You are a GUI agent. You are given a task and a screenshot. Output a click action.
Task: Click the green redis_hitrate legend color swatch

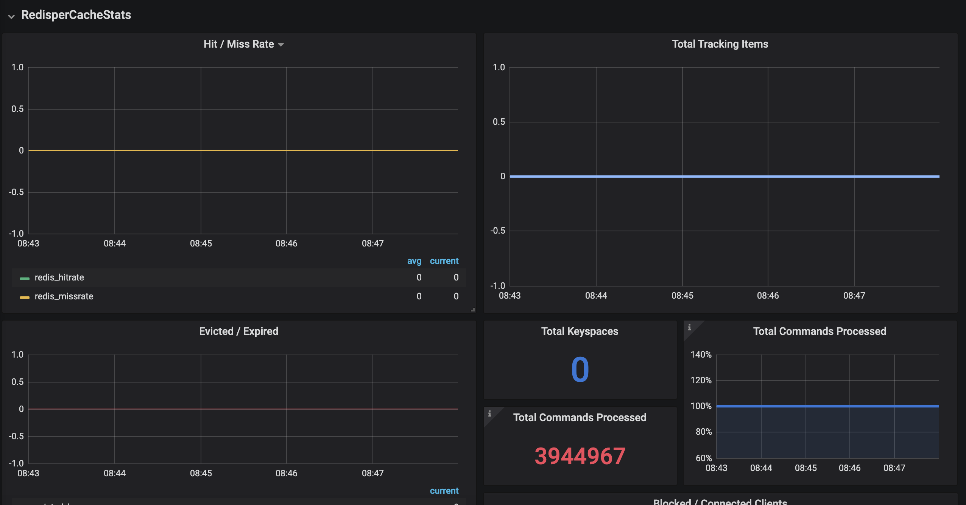click(25, 278)
